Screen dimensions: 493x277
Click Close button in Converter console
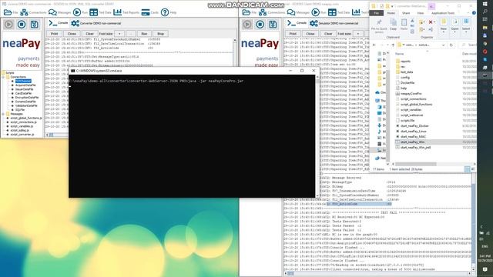72,34
